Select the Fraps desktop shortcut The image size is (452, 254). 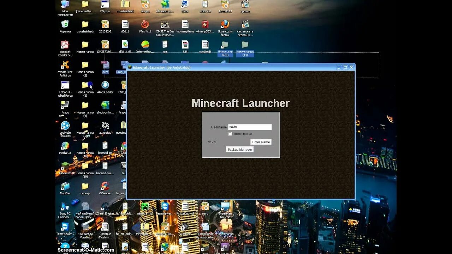(65, 105)
